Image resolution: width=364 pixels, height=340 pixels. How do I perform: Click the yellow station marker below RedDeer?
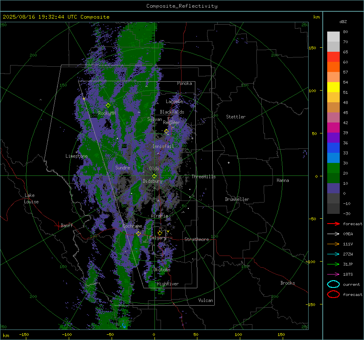pyautogui.click(x=167, y=131)
